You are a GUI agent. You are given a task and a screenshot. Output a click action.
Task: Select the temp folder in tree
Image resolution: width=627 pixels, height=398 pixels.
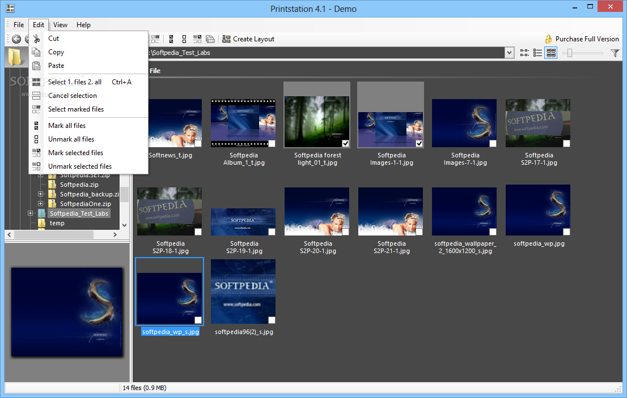pos(57,223)
